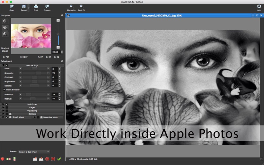Screen dimensions: 264x165
Task: Click the zoom-in magnifier in Navigator
Action: [5, 21]
